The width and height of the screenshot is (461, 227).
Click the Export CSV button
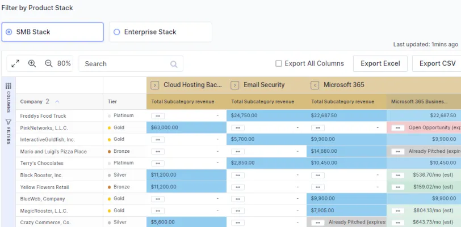[438, 63]
